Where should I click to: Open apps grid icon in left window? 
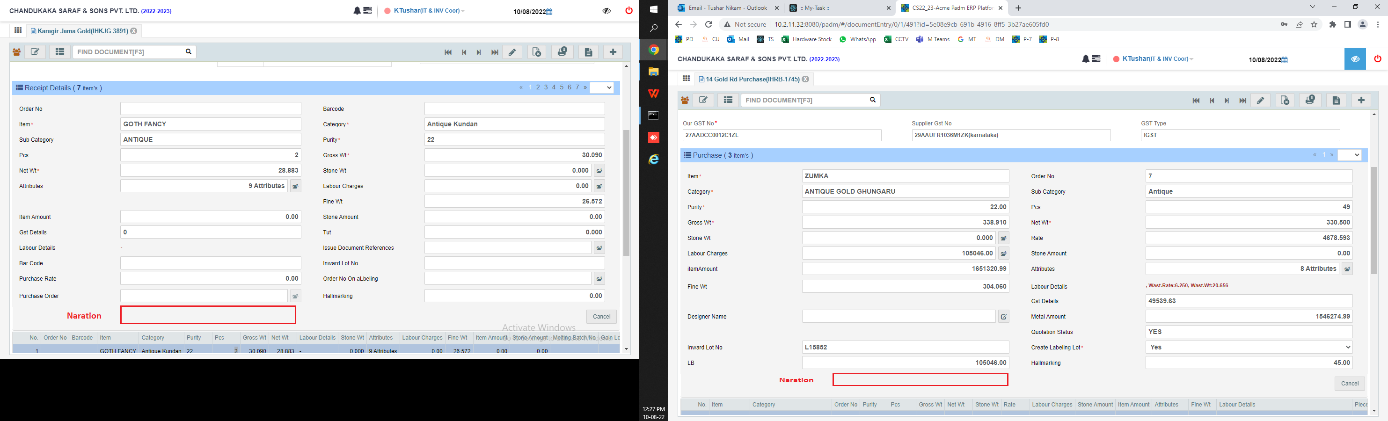(x=18, y=31)
